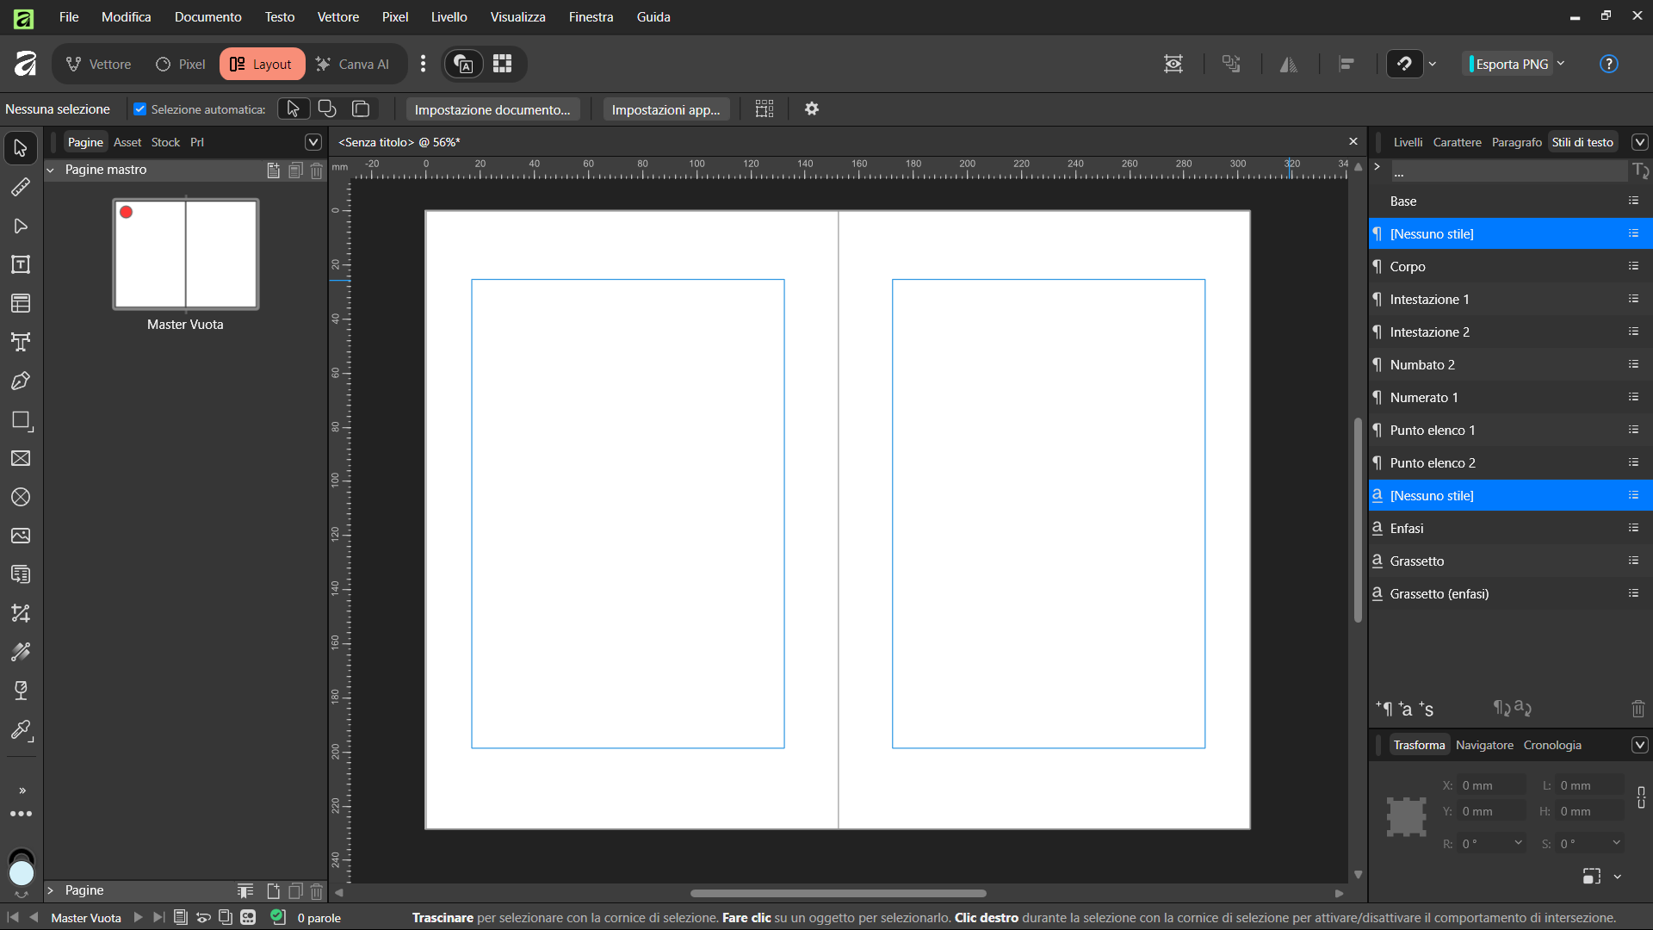Expand the hidden tools chevron in left toolbar
Screen dimensions: 1653x930
pyautogui.click(x=22, y=790)
